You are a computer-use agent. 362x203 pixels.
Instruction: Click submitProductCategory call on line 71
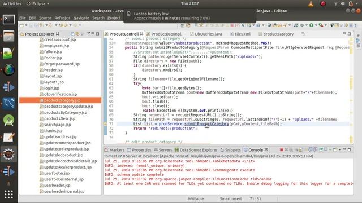206,124
